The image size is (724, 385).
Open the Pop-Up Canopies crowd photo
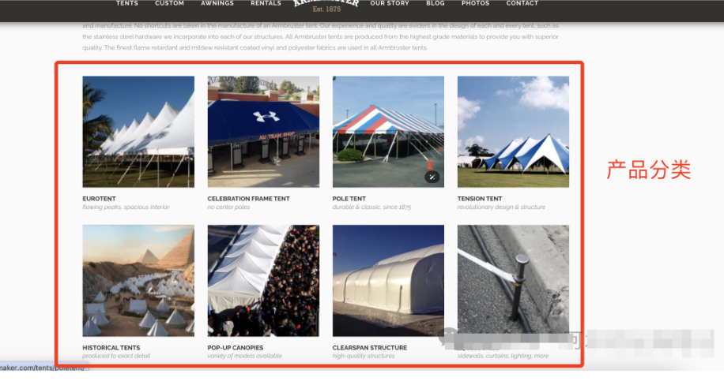pyautogui.click(x=263, y=281)
